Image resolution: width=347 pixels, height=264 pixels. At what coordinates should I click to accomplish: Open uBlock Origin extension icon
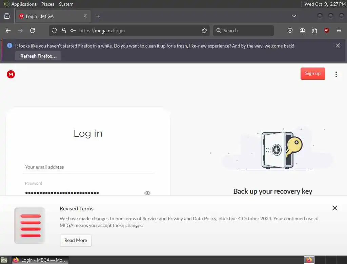(326, 31)
